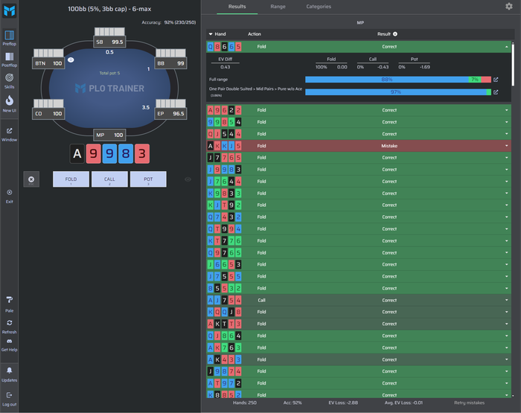
Task: Sort by Hand column dropdown arrow
Action: [x=211, y=34]
